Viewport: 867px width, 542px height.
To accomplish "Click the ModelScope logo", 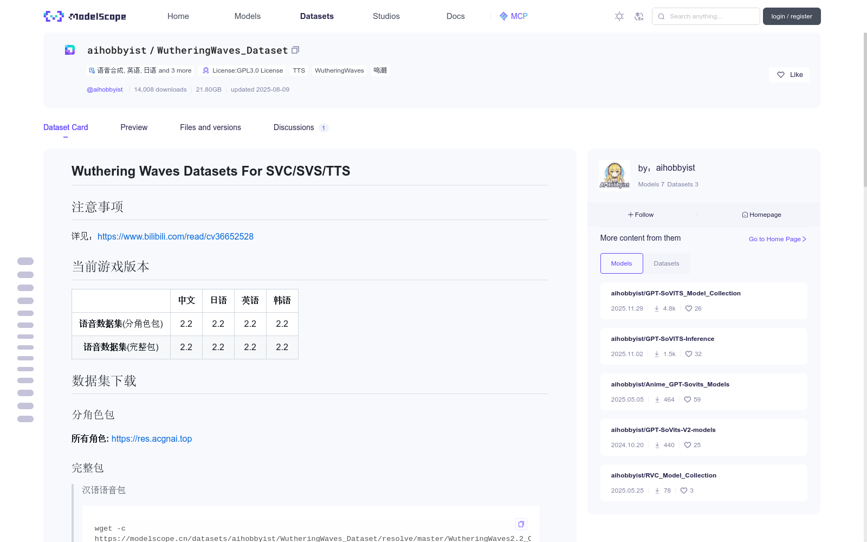I will pos(85,16).
